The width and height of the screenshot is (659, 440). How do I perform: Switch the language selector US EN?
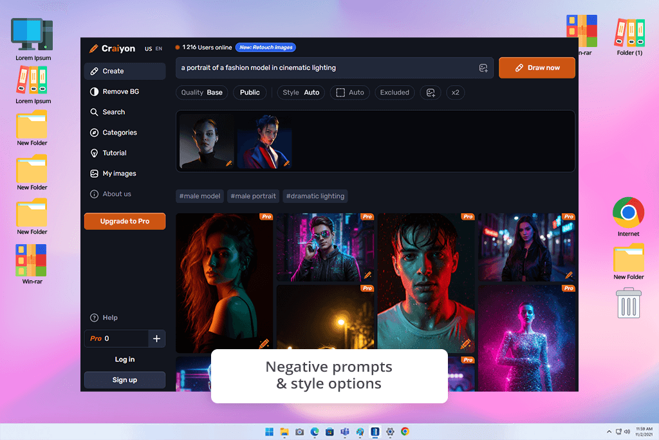point(153,49)
